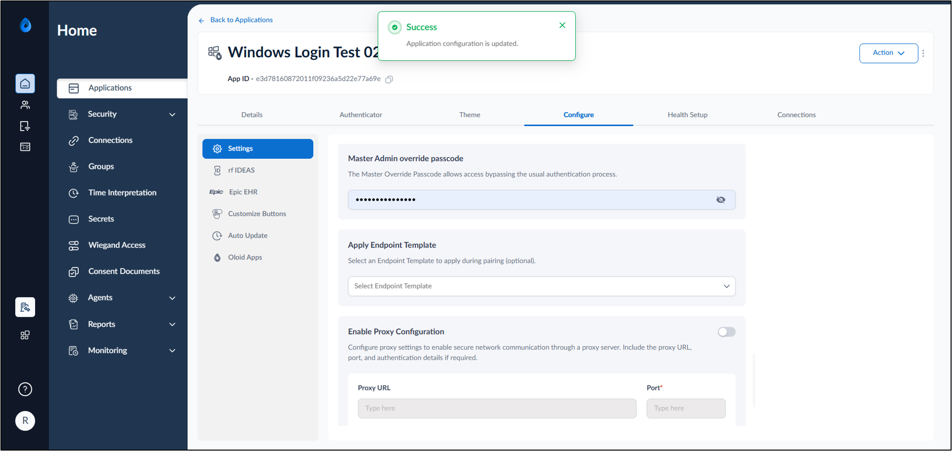Copy the App ID to clipboard

[x=389, y=79]
